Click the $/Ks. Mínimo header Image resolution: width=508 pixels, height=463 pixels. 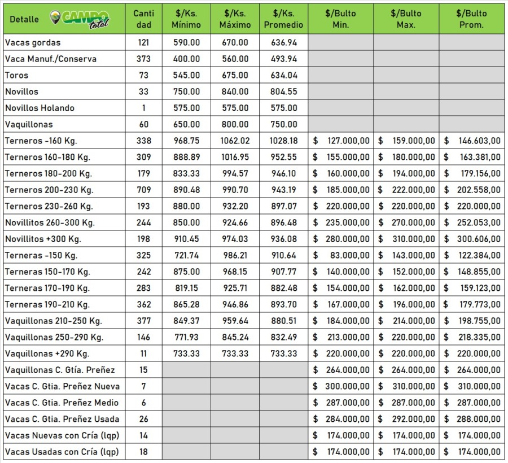coord(186,19)
